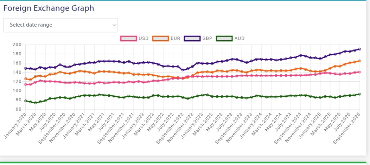Click the first USD data point, January 2020
Viewport: 370px width, 165px height.
pos(26,84)
